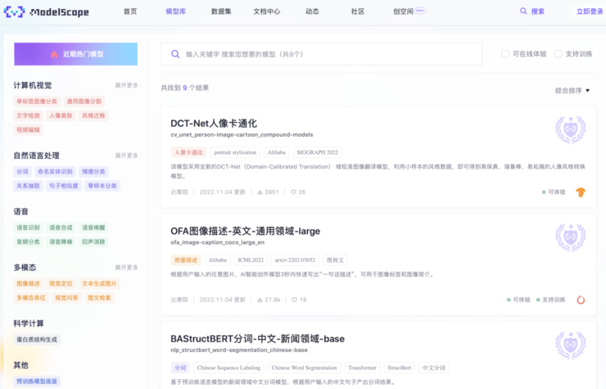Click the search magnifier icon in header

coord(523,11)
